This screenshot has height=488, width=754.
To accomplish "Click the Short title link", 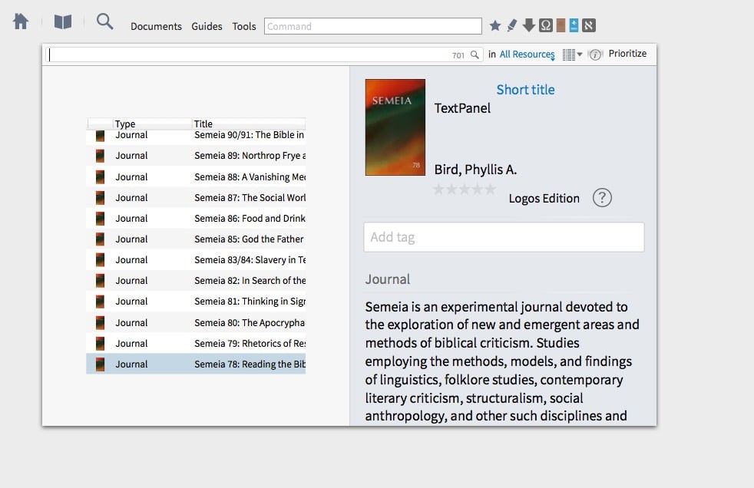I will 525,90.
